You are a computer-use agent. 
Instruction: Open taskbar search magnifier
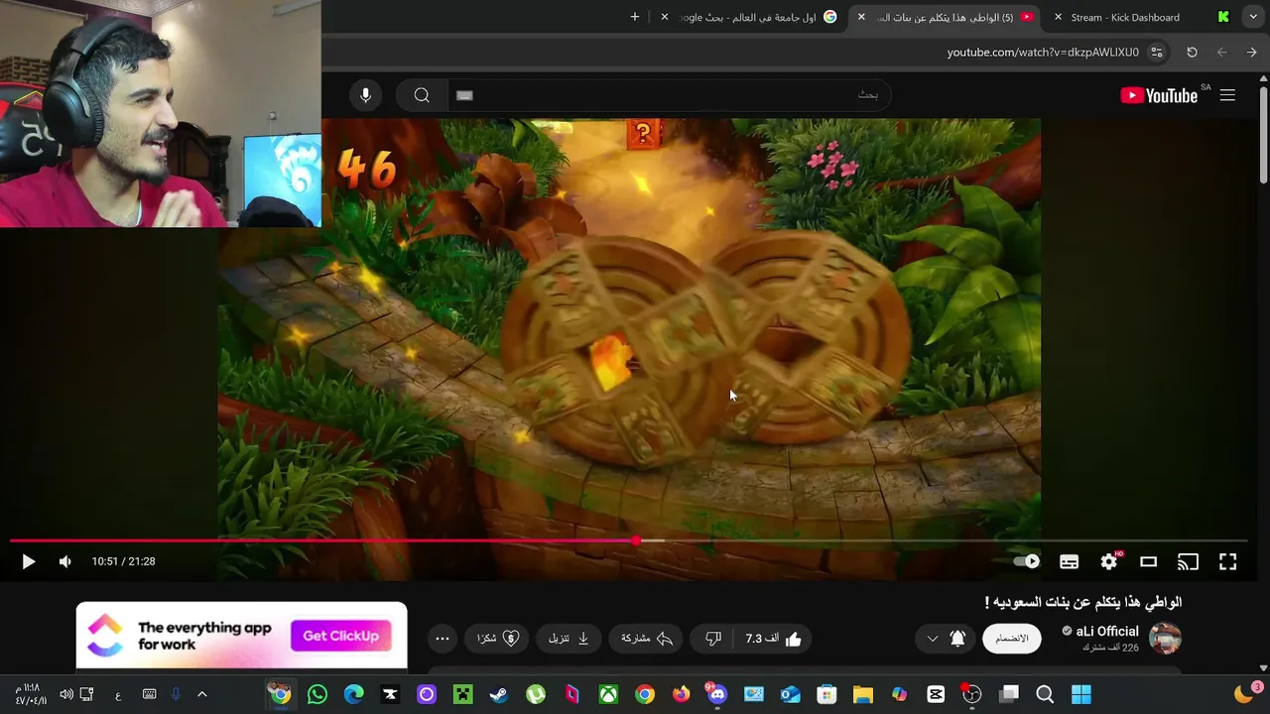(1045, 694)
